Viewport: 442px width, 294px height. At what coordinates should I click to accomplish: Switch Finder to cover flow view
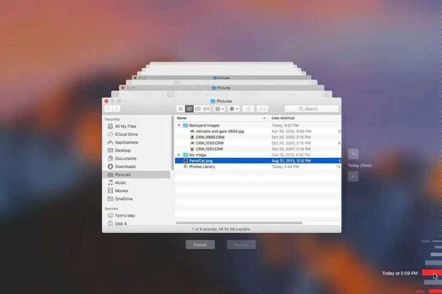pos(206,109)
